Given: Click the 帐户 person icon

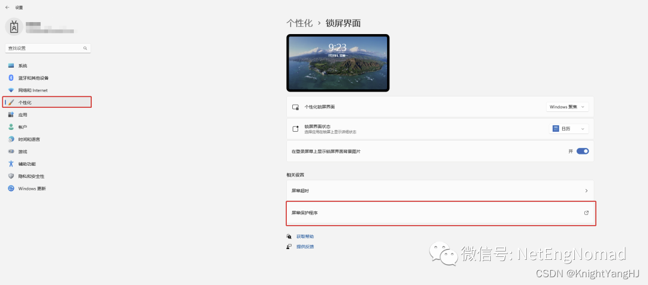Looking at the screenshot, I should (11, 127).
